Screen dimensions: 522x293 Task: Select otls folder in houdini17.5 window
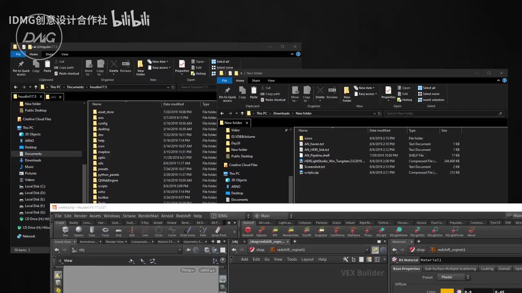pos(100,163)
